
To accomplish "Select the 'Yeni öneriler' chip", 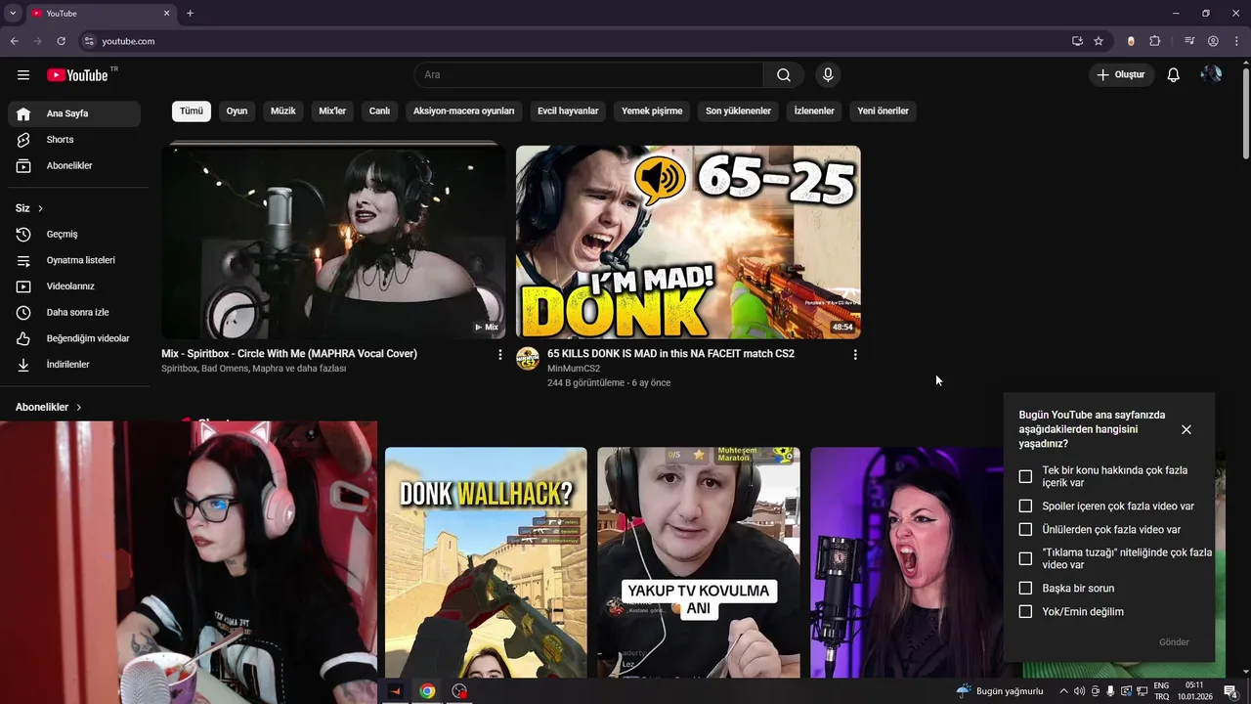I will (x=883, y=111).
